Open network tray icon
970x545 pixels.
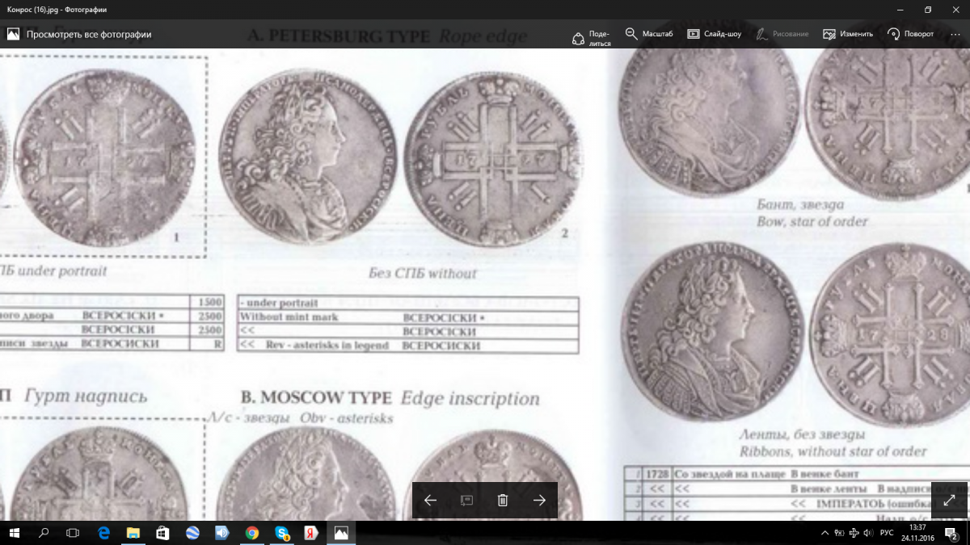click(x=854, y=533)
